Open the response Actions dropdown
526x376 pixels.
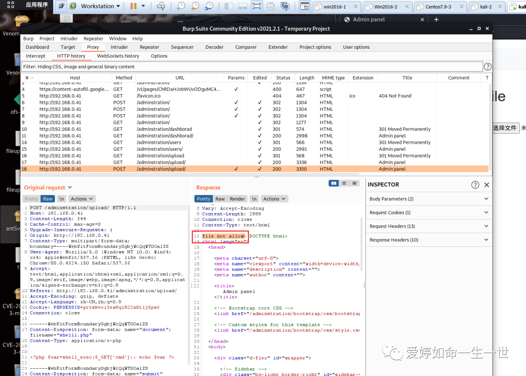(274, 199)
